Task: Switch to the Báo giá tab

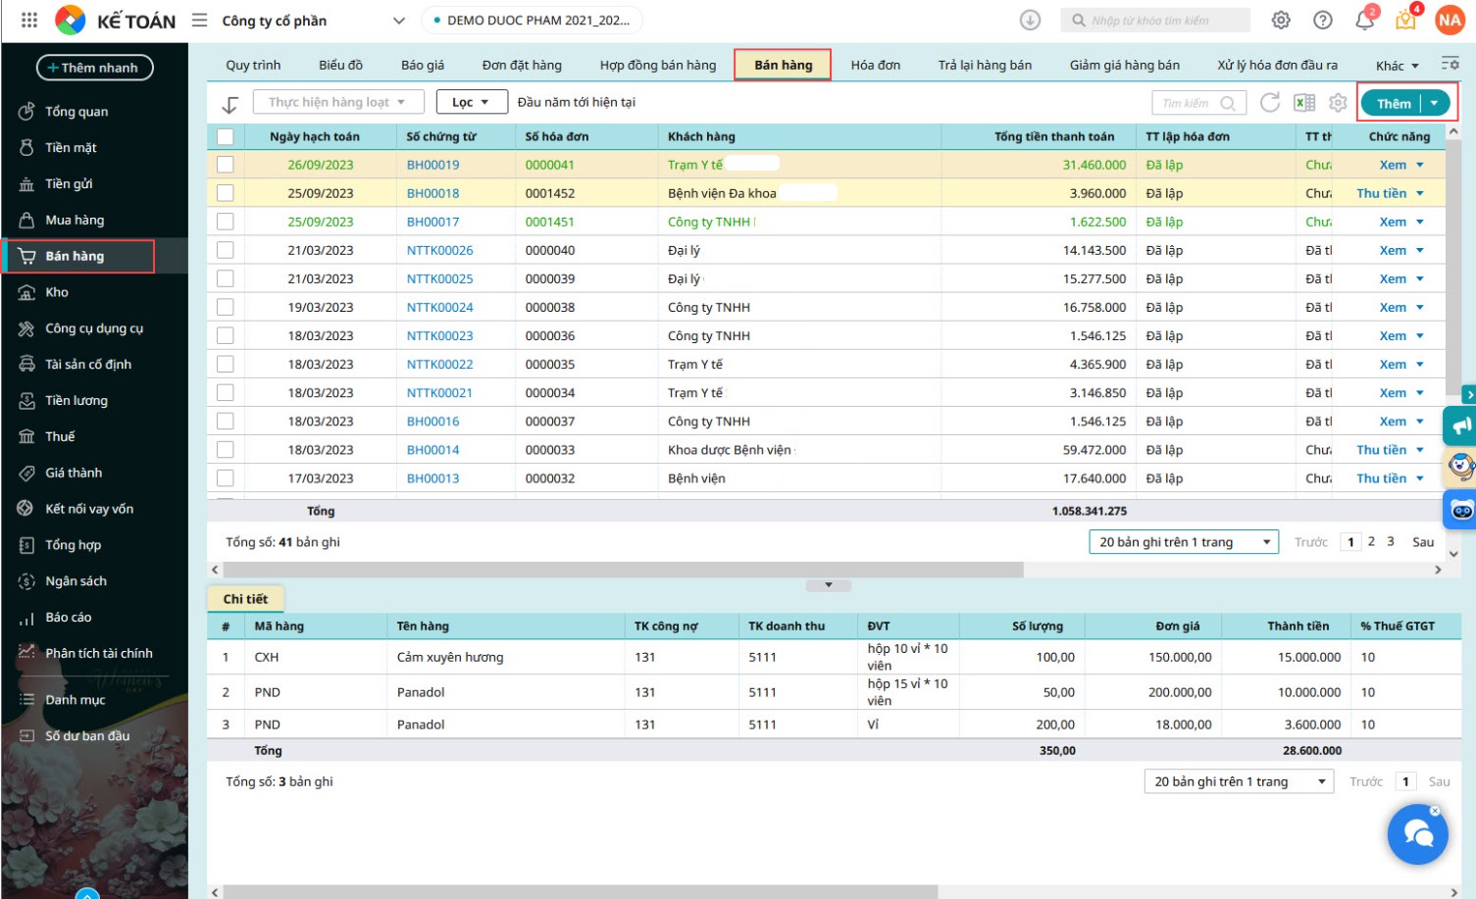Action: (x=423, y=65)
